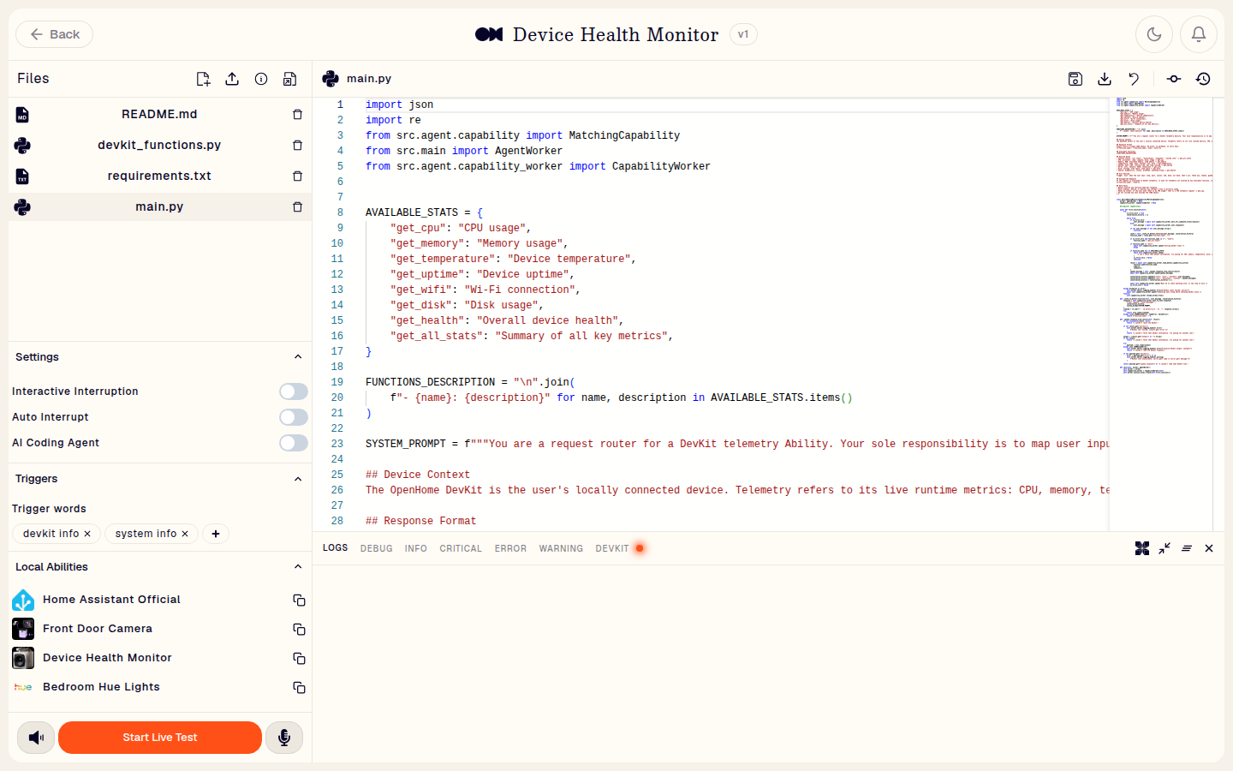
Task: Click the upload file icon in Files header
Action: pyautogui.click(x=232, y=79)
